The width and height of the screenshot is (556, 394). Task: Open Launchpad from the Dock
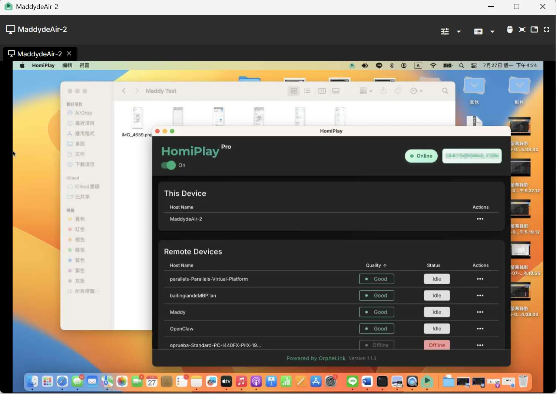tap(47, 381)
